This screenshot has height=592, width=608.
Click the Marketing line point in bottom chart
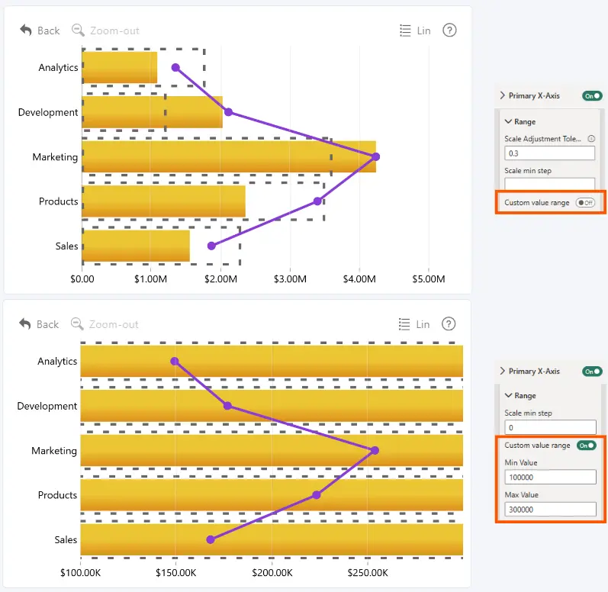pyautogui.click(x=375, y=451)
